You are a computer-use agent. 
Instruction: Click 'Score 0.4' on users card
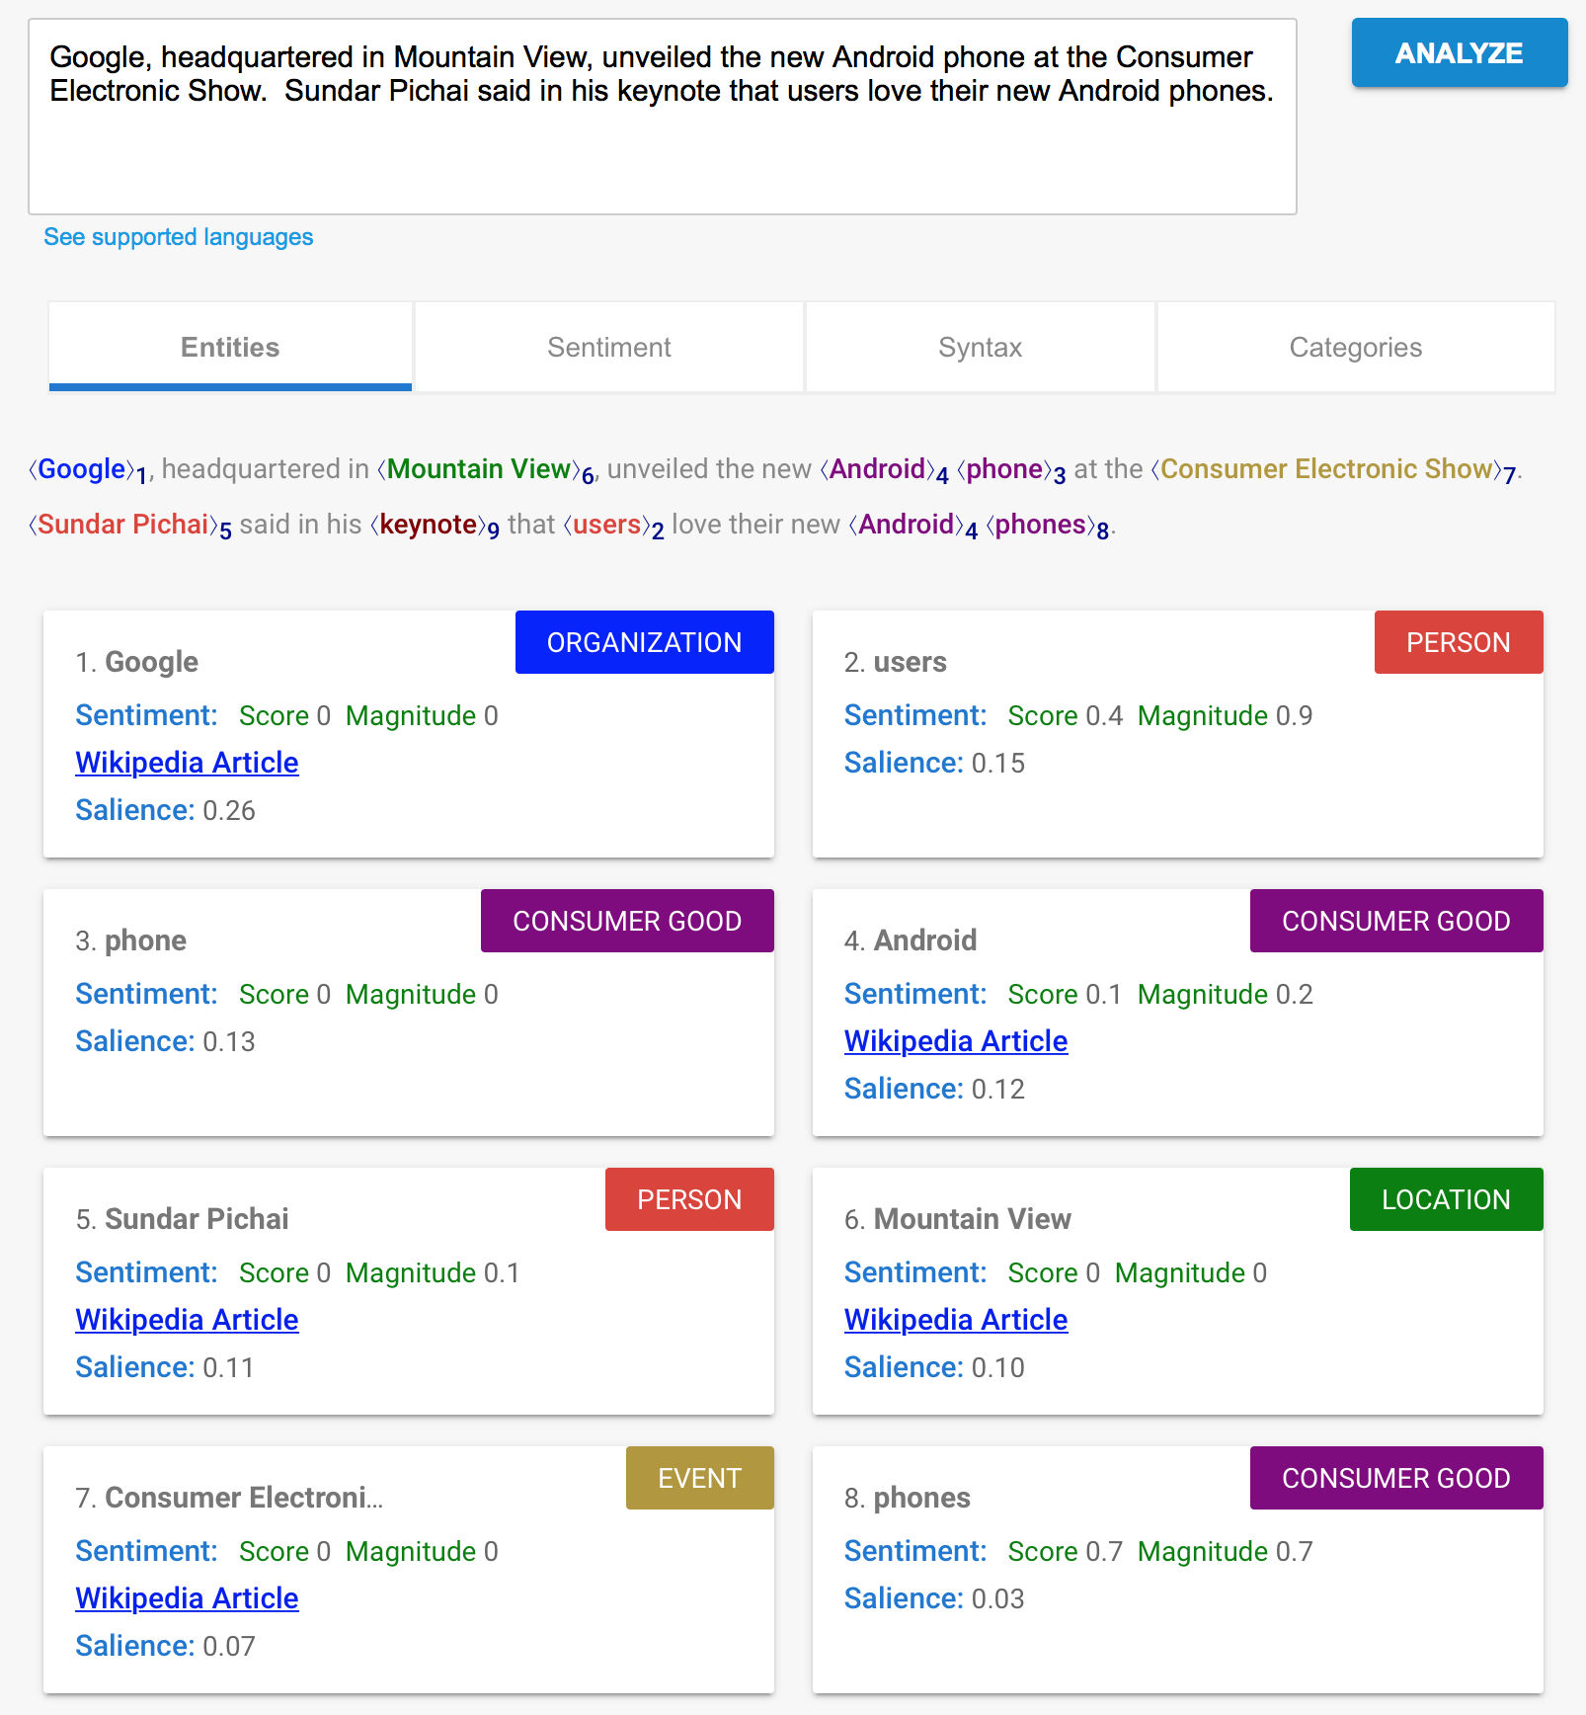coord(1066,715)
